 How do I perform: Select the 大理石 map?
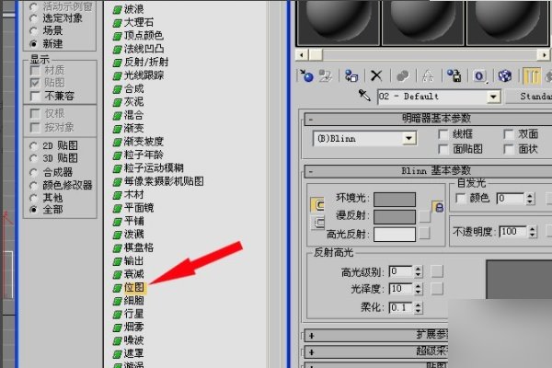(139, 22)
